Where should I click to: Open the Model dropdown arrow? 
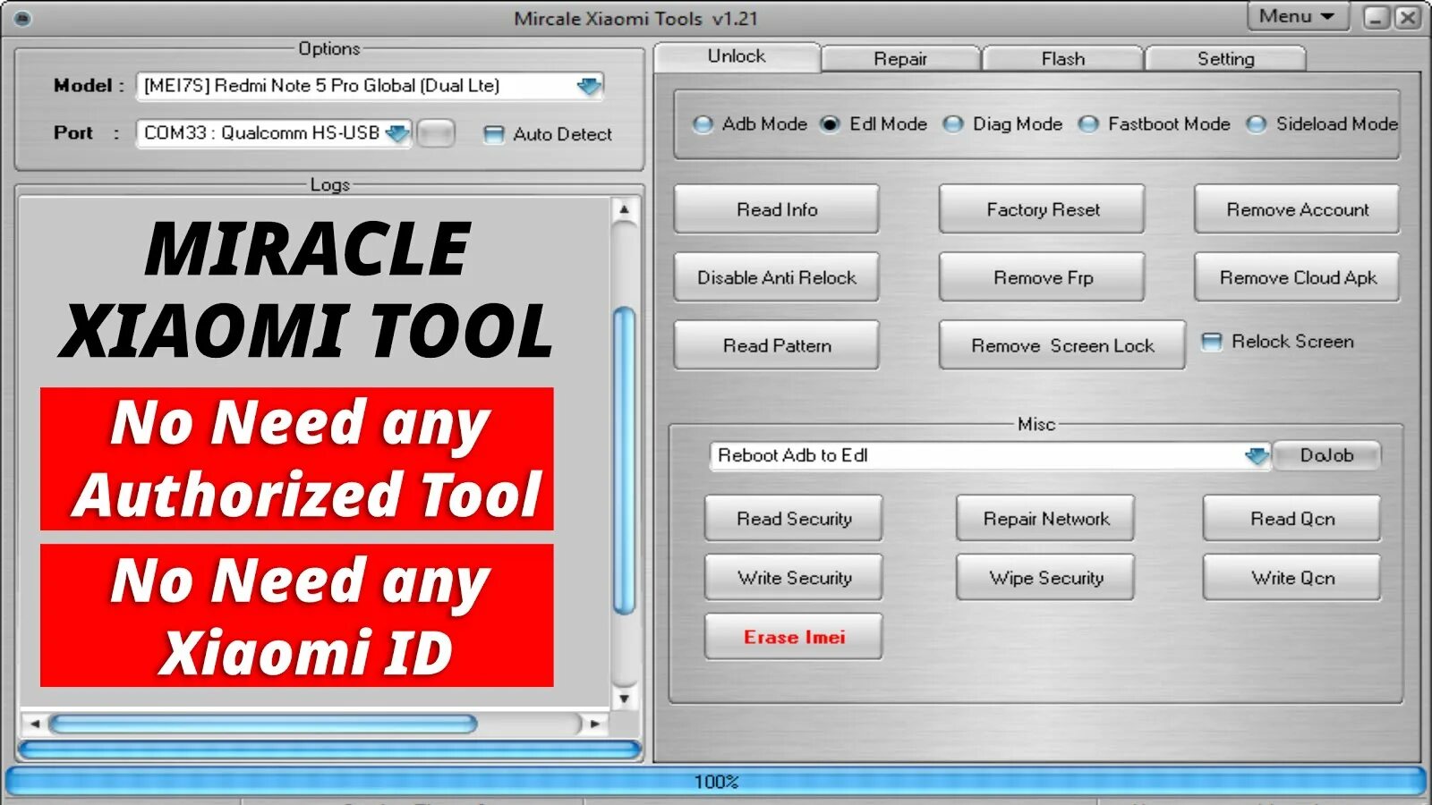pos(588,86)
